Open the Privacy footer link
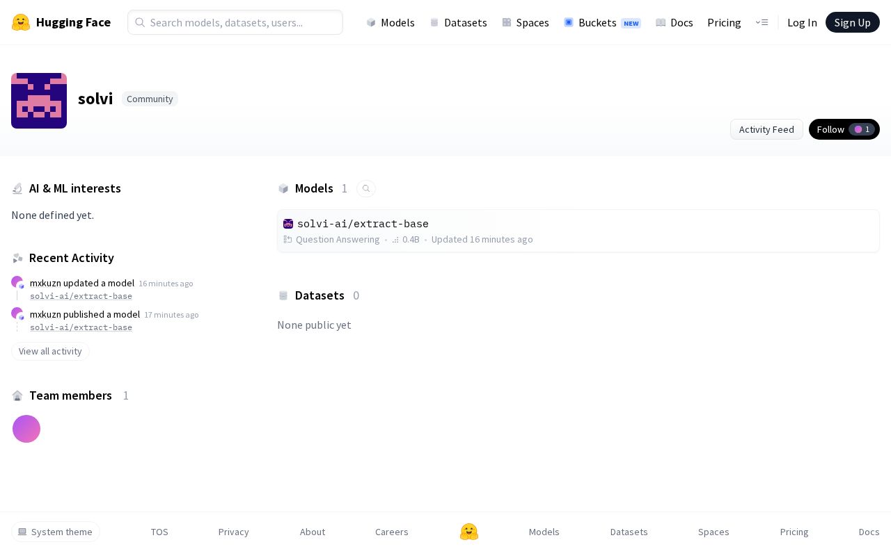The height and width of the screenshot is (556, 891). click(x=234, y=532)
